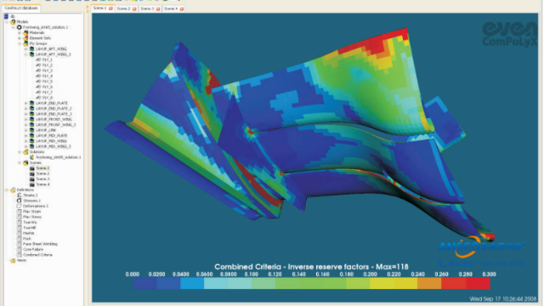Expand the LAYUP_FRONT_WING_3 node
The width and height of the screenshot is (544, 306).
(25, 125)
